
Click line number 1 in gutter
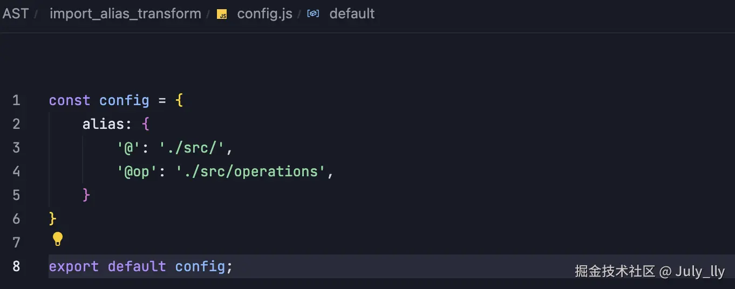16,100
